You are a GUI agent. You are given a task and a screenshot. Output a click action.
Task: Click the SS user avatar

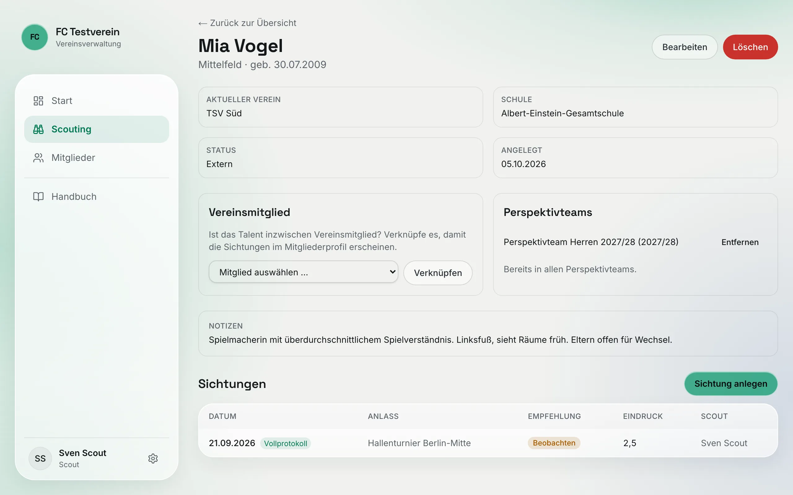40,459
